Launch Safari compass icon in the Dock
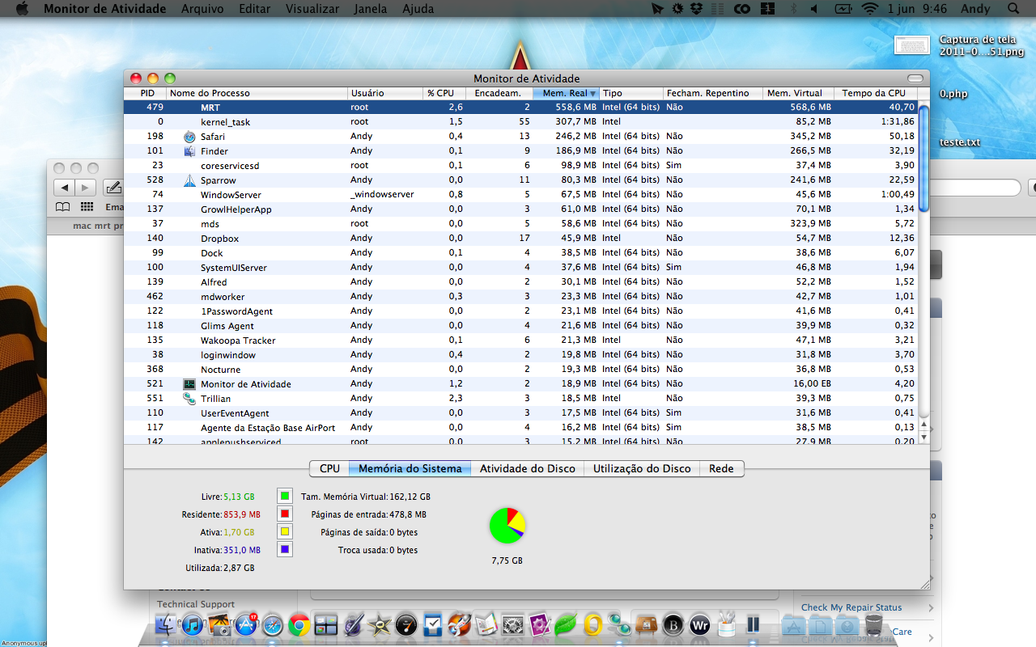 point(273,624)
